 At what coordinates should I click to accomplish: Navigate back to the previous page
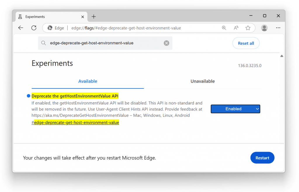(20, 28)
